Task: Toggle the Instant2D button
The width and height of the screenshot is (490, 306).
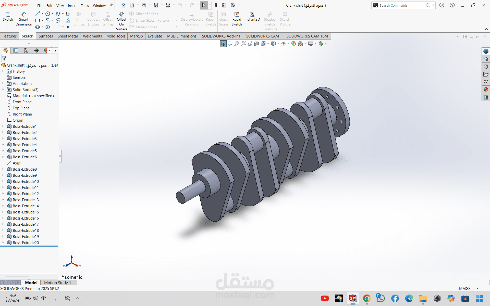Action: (252, 17)
